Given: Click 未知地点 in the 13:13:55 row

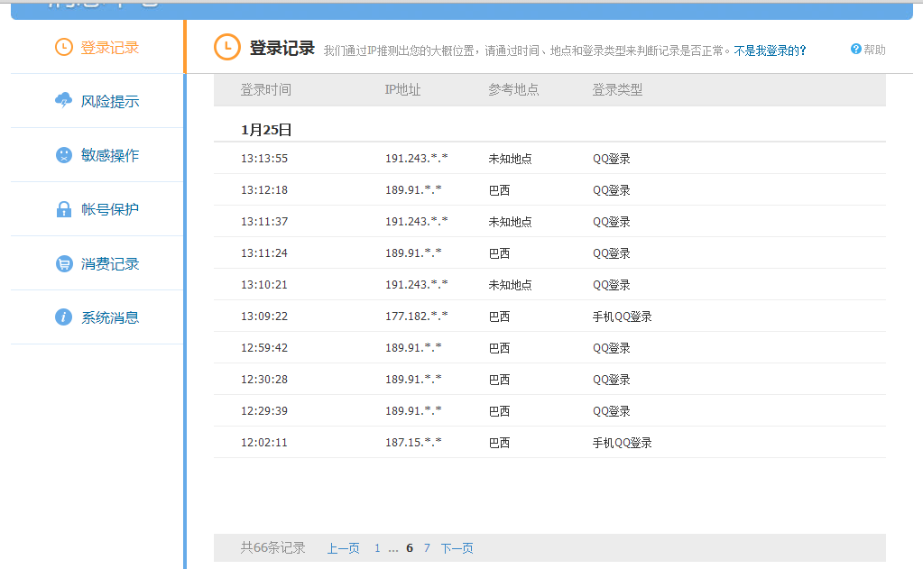Looking at the screenshot, I should point(510,159).
